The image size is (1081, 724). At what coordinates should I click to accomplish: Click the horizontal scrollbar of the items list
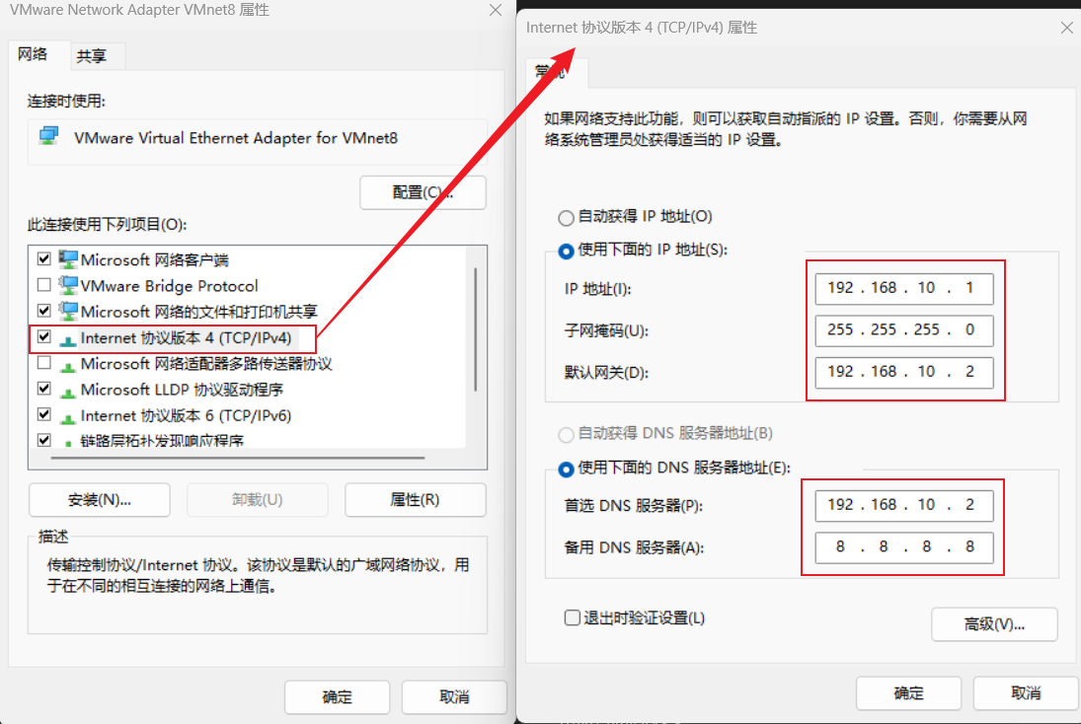pos(238,458)
